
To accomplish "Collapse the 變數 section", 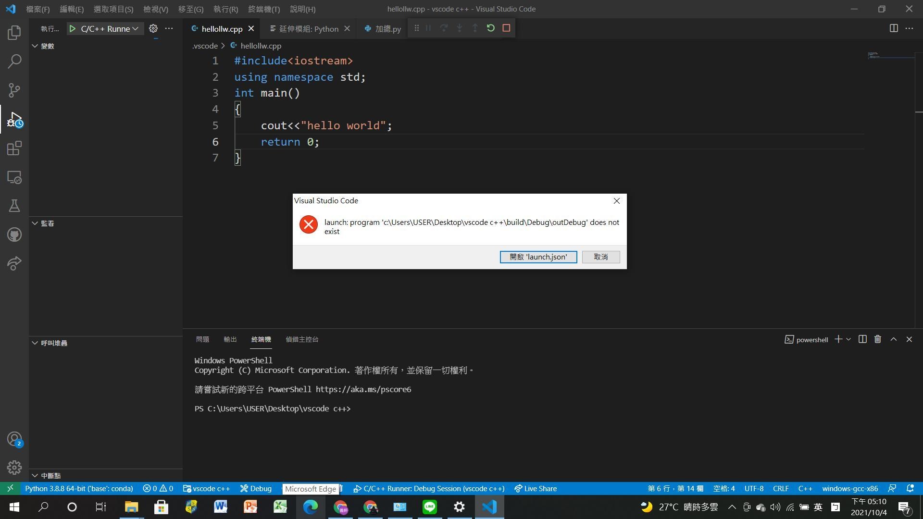I will 35,46.
